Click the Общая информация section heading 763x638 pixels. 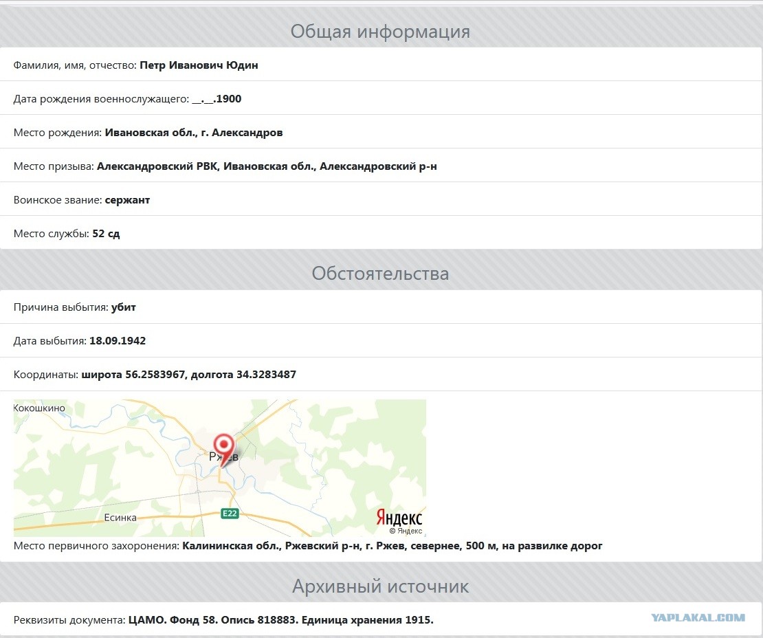pos(380,31)
